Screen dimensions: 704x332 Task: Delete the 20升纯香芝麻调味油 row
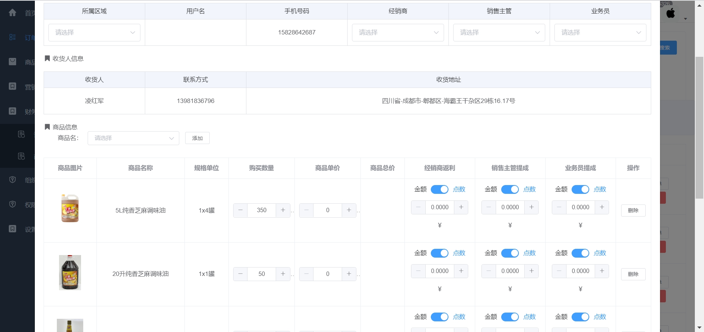click(x=633, y=274)
